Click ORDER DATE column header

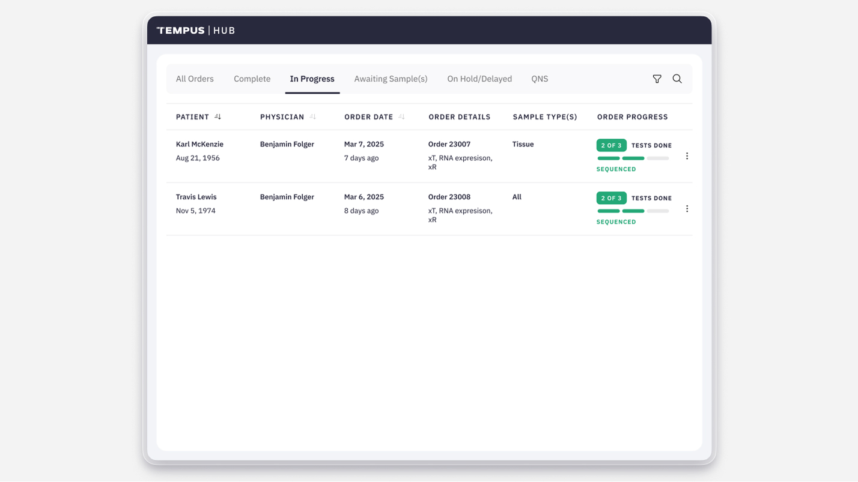(368, 117)
